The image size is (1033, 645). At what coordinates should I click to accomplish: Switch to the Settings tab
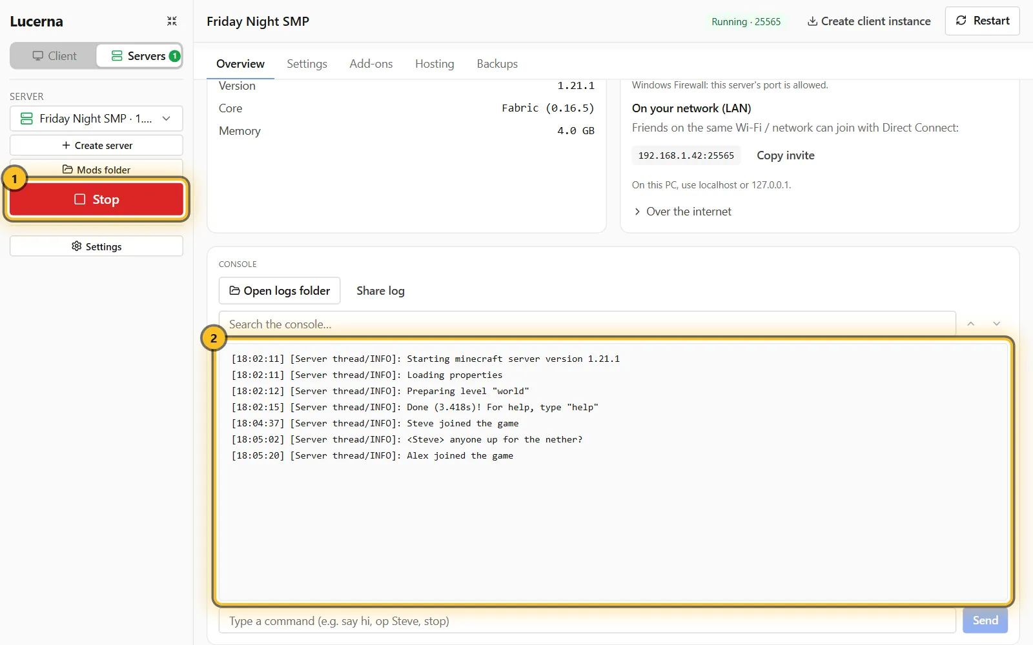pyautogui.click(x=307, y=64)
